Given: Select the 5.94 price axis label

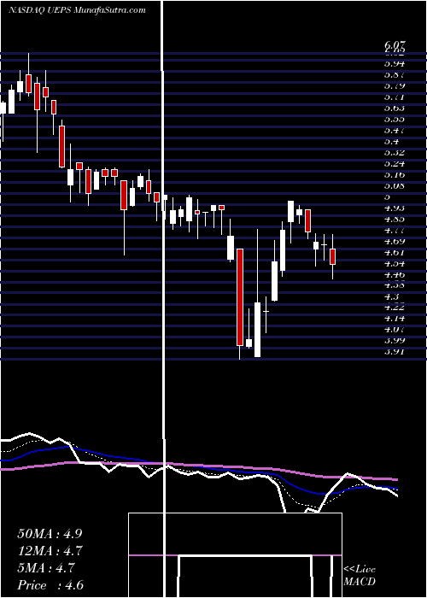Looking at the screenshot, I should pos(395,64).
